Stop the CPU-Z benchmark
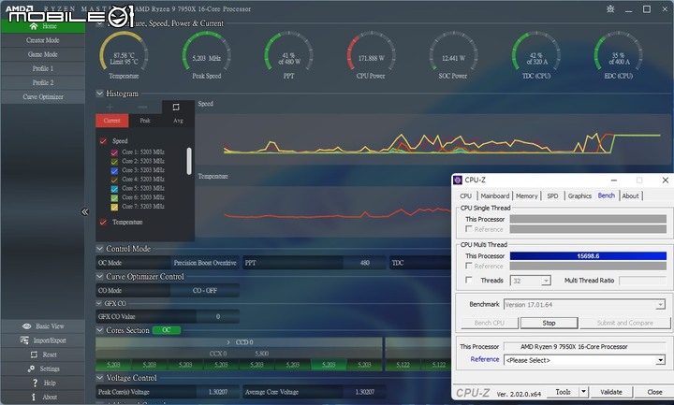This screenshot has height=405, width=674. pyautogui.click(x=549, y=323)
